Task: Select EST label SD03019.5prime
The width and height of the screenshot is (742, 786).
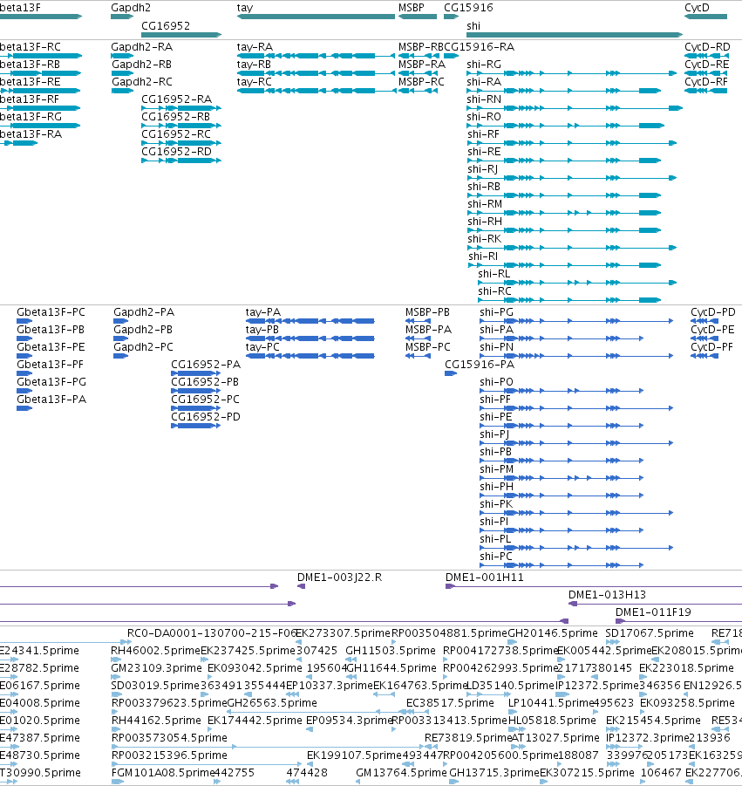Action: click(x=155, y=686)
